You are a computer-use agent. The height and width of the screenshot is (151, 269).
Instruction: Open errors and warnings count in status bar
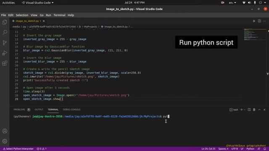pyautogui.click(x=42, y=149)
